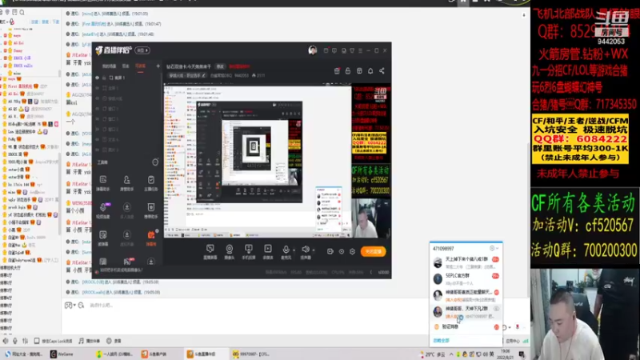Open 天上掉下来个猪八戒1群 message in popup

pos(466,262)
